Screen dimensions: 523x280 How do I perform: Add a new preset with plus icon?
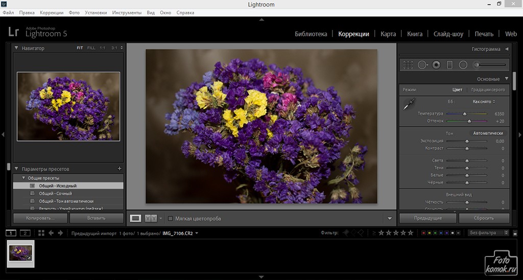point(120,169)
